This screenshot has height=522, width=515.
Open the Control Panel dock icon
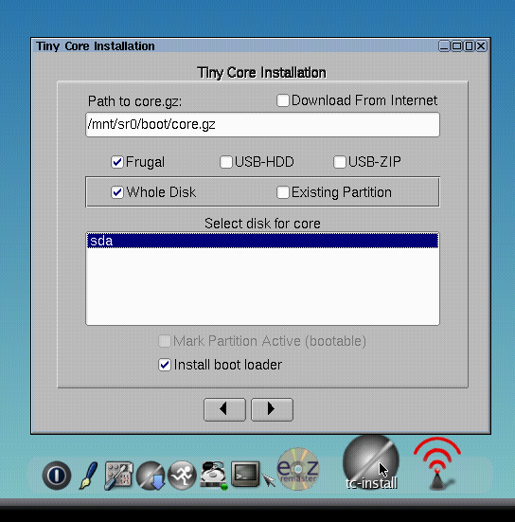pyautogui.click(x=118, y=476)
